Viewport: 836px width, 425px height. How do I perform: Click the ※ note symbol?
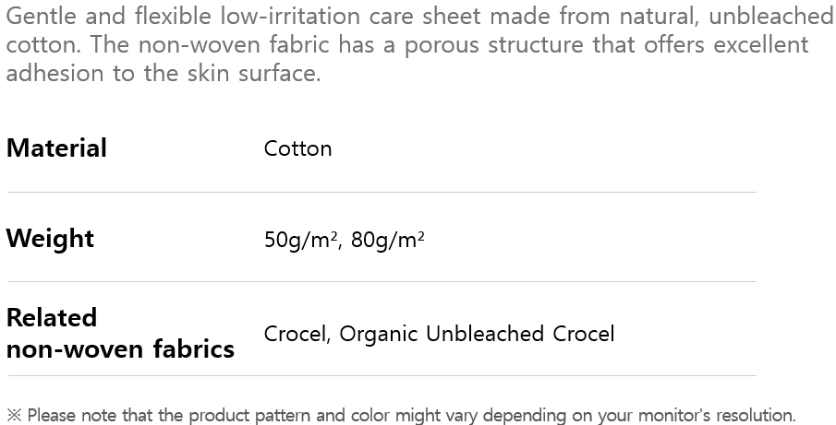coord(13,415)
